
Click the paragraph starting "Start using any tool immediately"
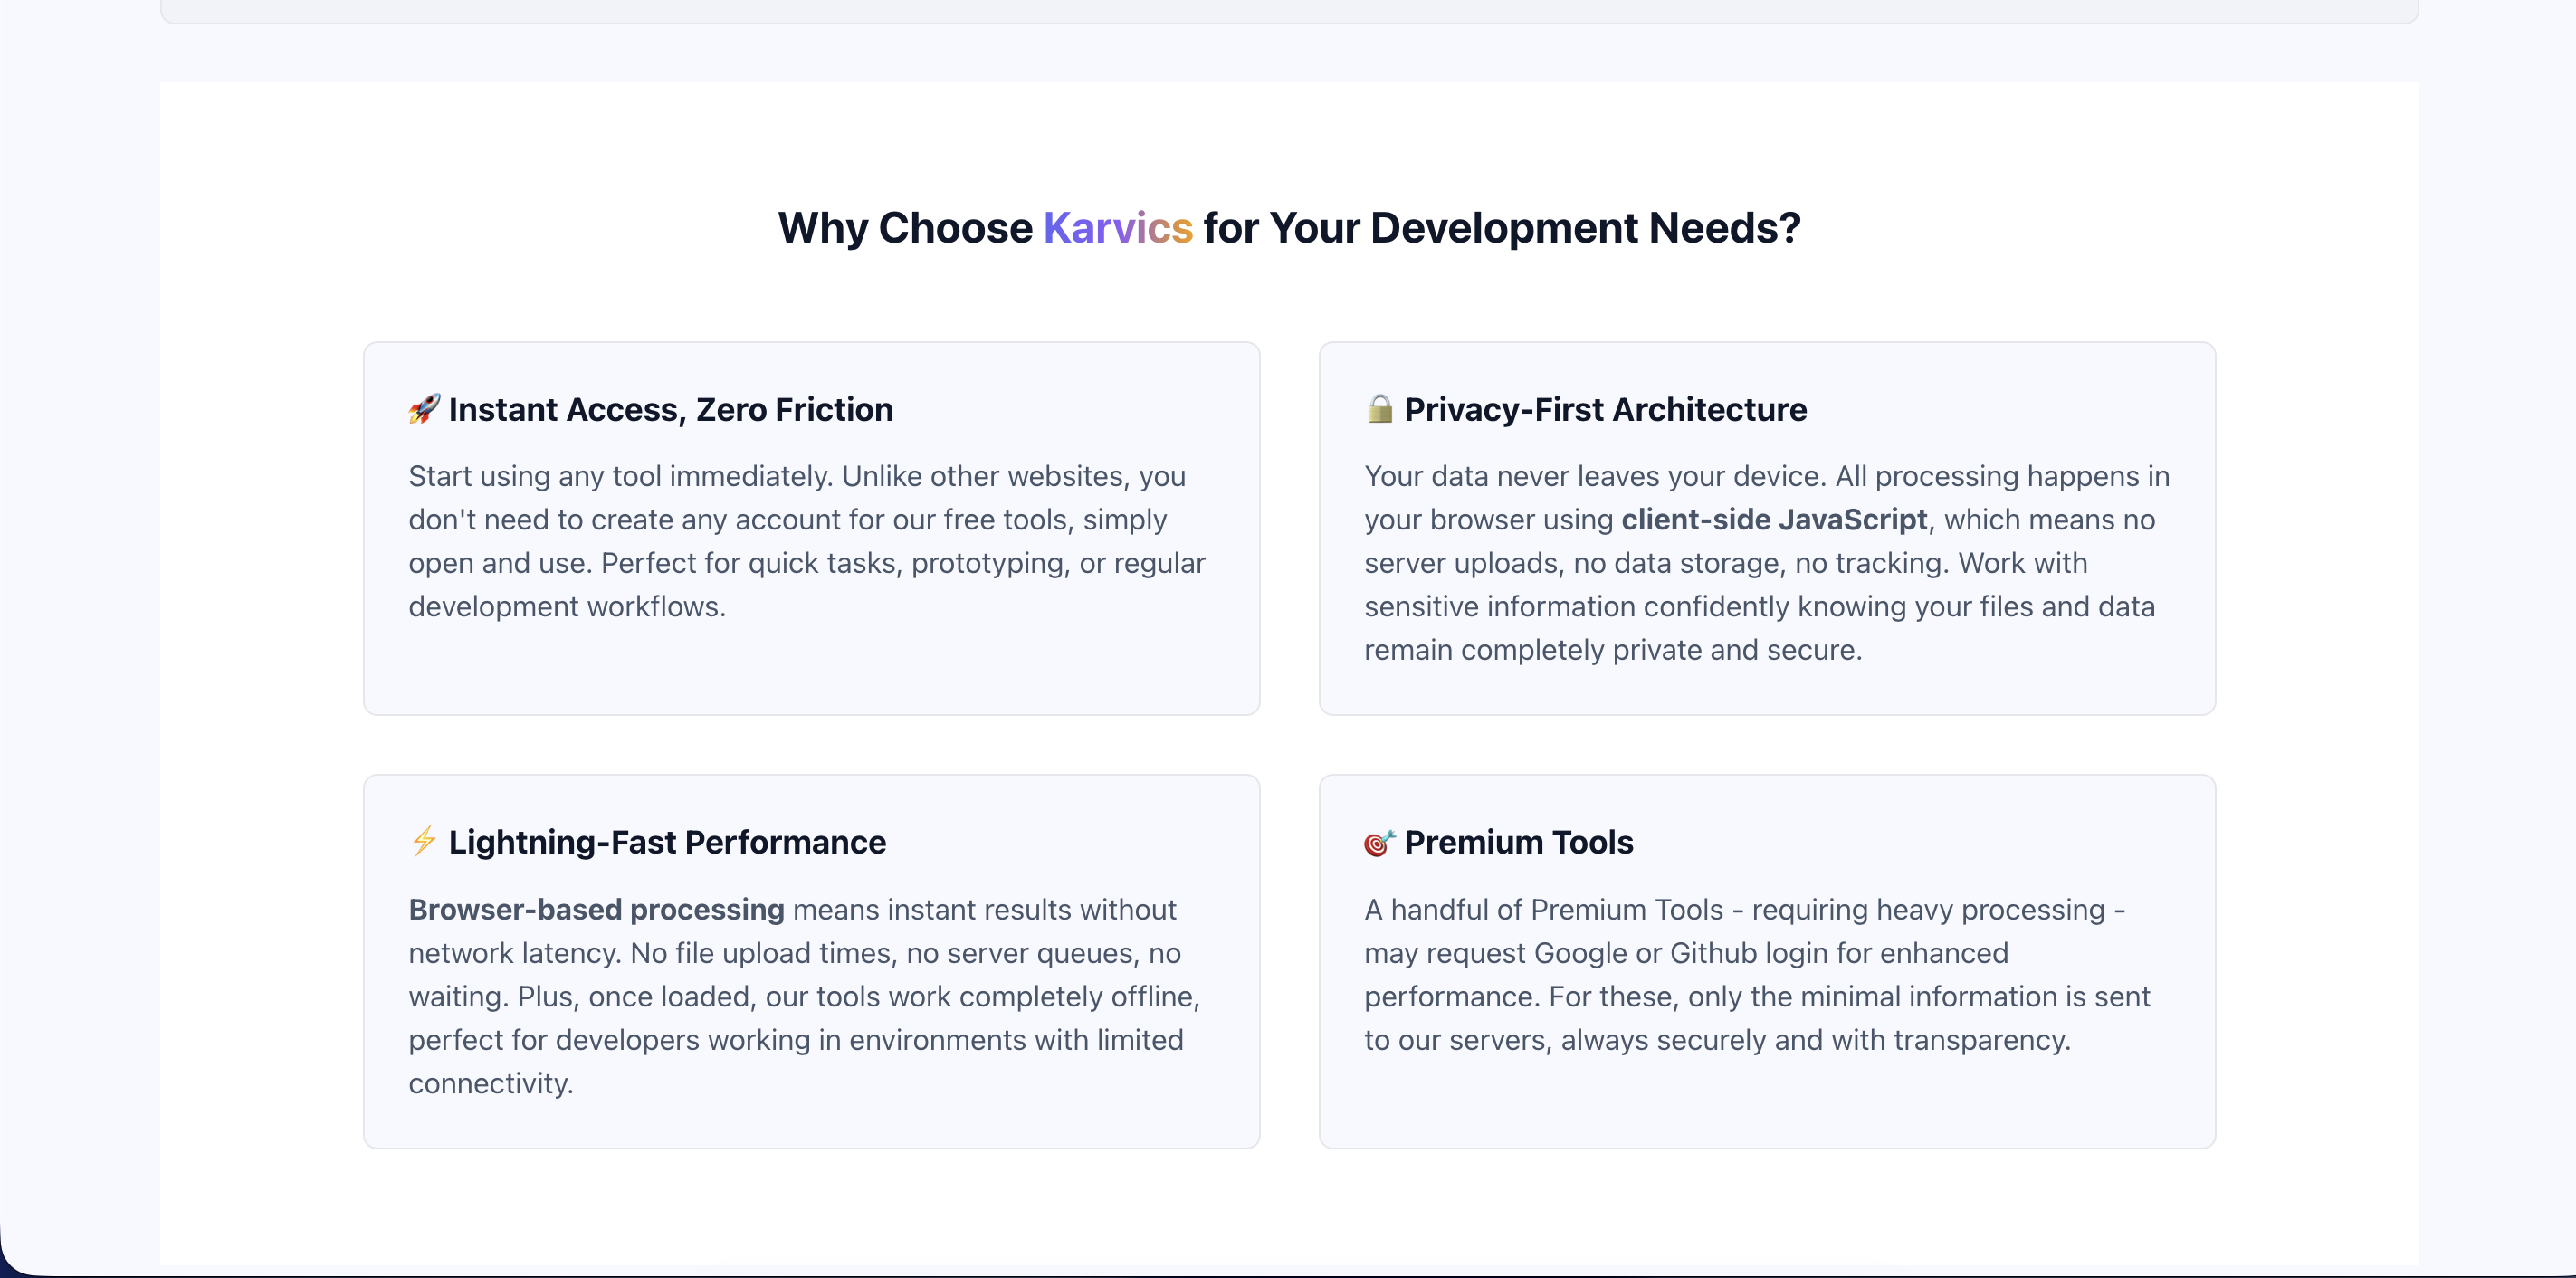806,541
